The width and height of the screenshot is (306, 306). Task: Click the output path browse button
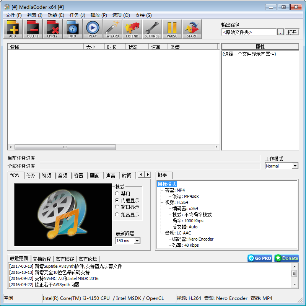click(280, 32)
